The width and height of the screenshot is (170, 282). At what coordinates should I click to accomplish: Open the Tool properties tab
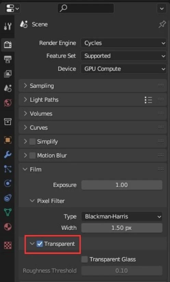[8, 26]
